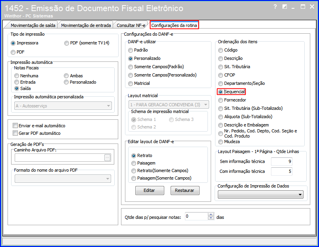Select Personalizado DANF-e option
Image resolution: width=319 pixels, height=247 pixels.
click(x=144, y=58)
